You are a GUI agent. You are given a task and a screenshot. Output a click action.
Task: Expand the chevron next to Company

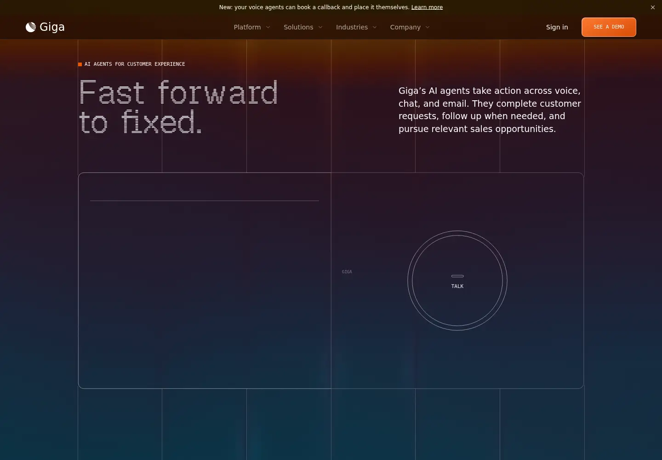pyautogui.click(x=428, y=27)
